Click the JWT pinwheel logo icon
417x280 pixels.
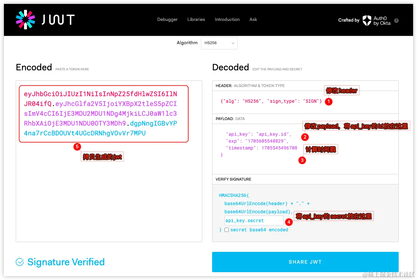point(26,20)
